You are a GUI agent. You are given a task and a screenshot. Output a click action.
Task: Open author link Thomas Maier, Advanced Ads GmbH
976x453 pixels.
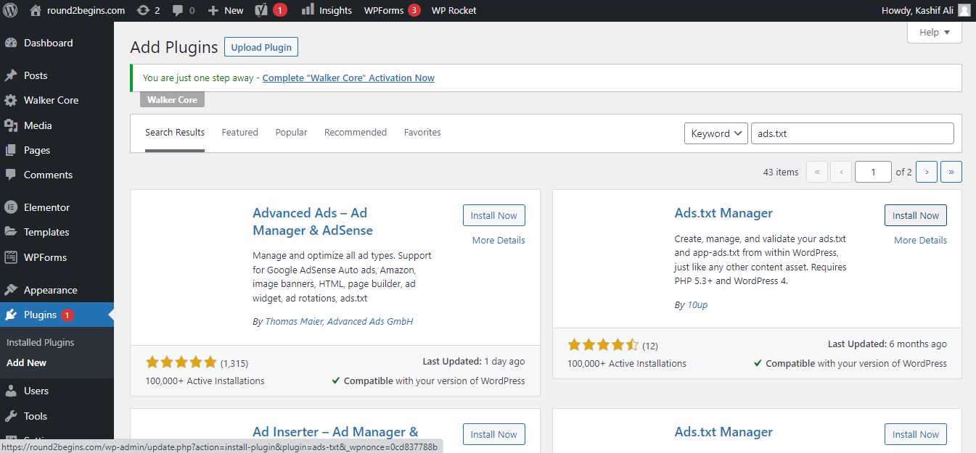click(339, 321)
